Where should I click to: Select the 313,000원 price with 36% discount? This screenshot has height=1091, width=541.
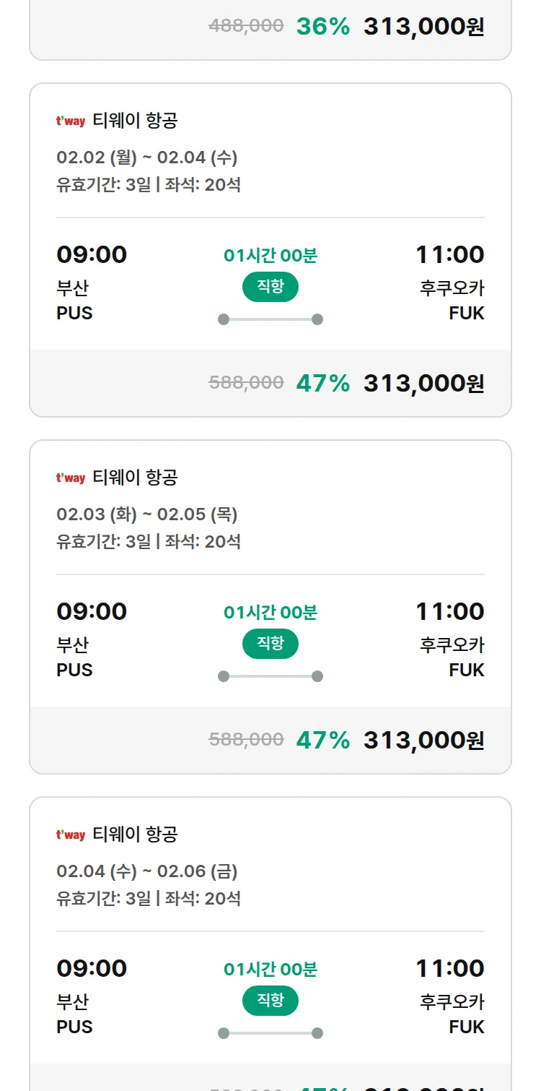tap(423, 27)
